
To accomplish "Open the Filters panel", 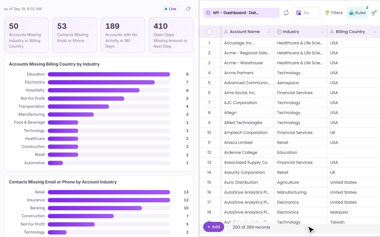I will pos(334,13).
